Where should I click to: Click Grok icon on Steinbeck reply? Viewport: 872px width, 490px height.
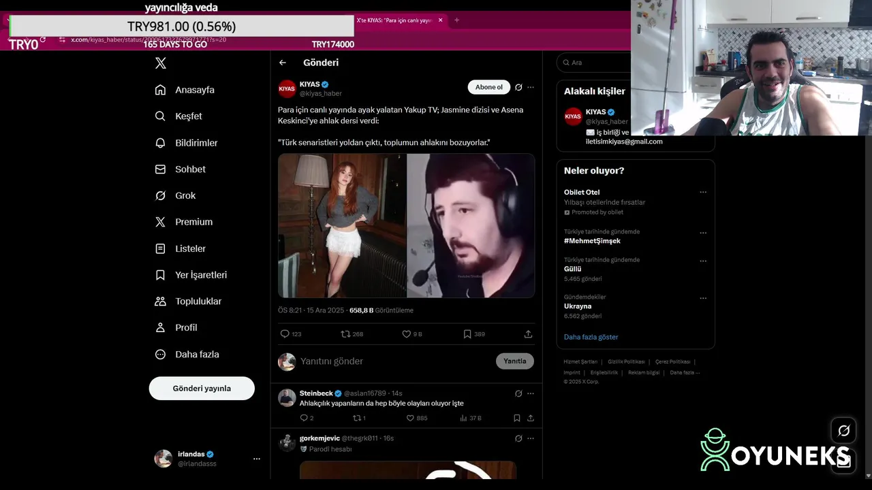tap(518, 393)
